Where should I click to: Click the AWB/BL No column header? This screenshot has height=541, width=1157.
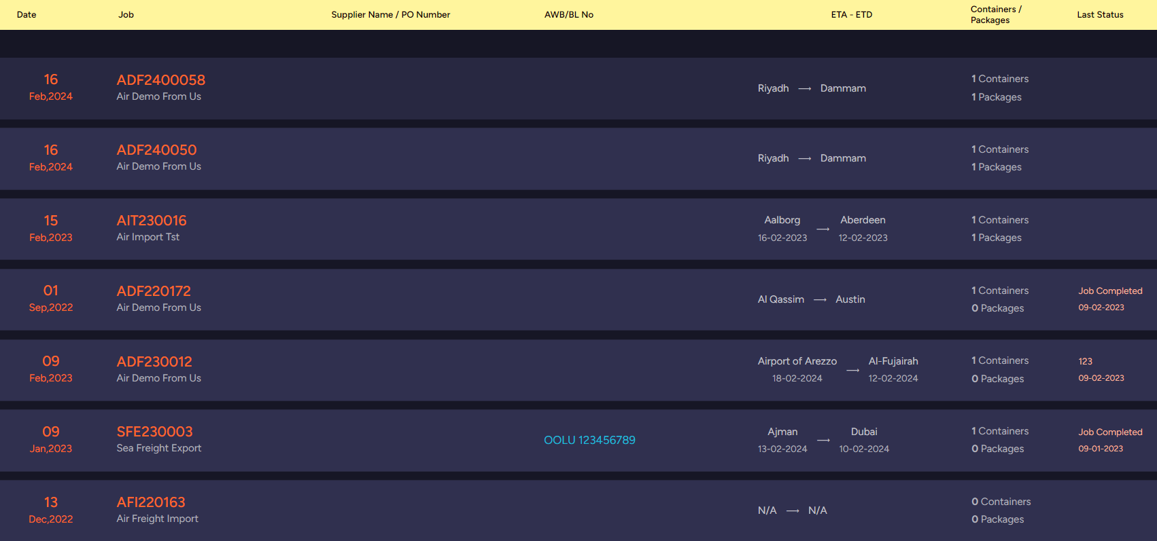point(569,14)
